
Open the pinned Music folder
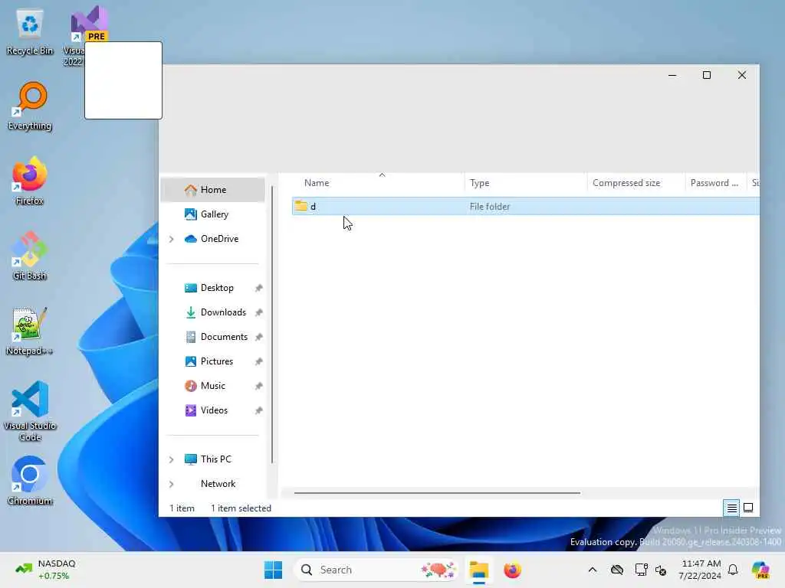pyautogui.click(x=213, y=386)
